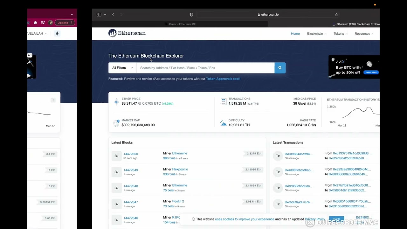Open block 14472350
Image resolution: width=407 pixels, height=229 pixels.
pos(131,154)
